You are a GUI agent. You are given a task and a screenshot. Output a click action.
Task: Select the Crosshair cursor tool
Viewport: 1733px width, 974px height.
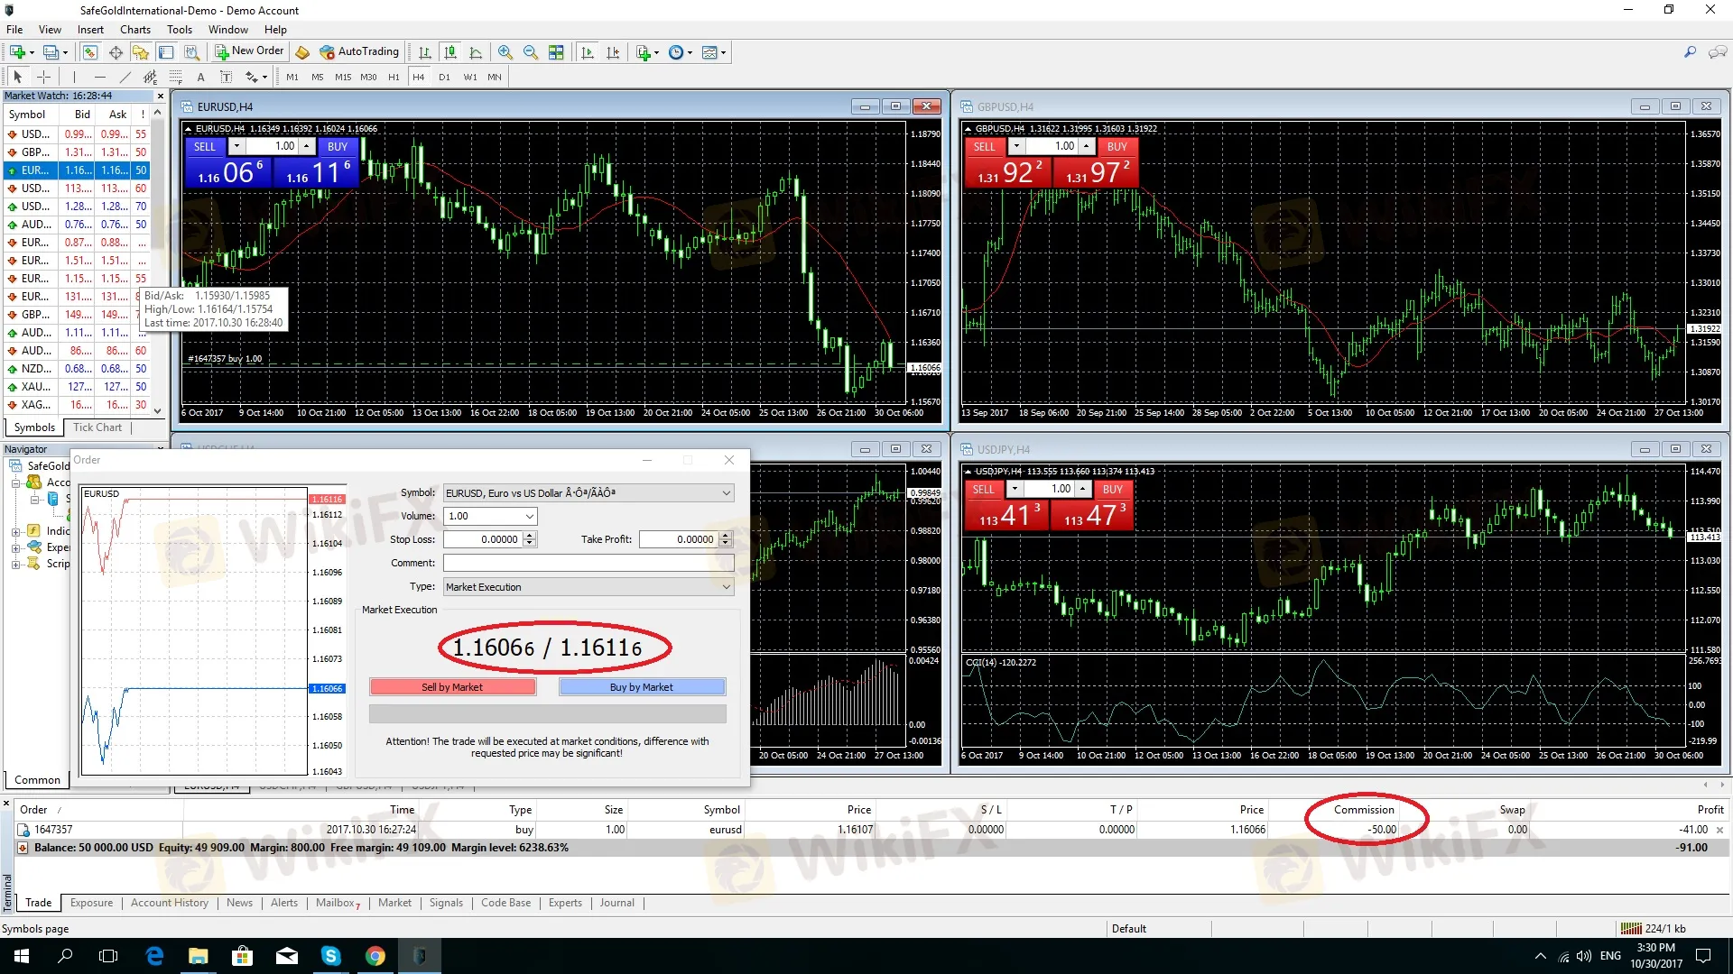point(43,77)
